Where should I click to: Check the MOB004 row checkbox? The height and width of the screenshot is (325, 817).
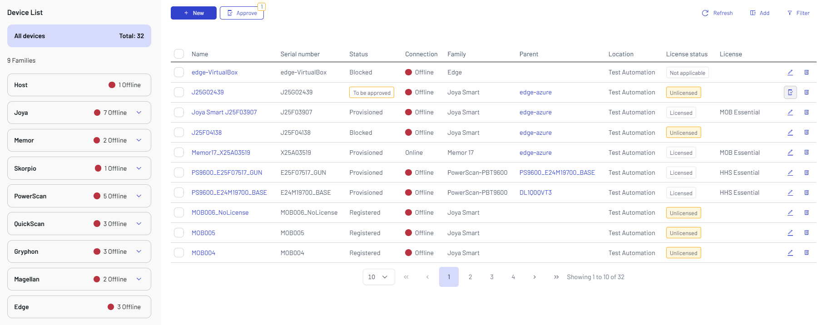tap(179, 253)
